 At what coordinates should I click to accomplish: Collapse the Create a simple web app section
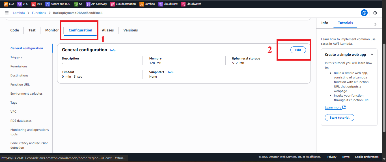point(372,54)
